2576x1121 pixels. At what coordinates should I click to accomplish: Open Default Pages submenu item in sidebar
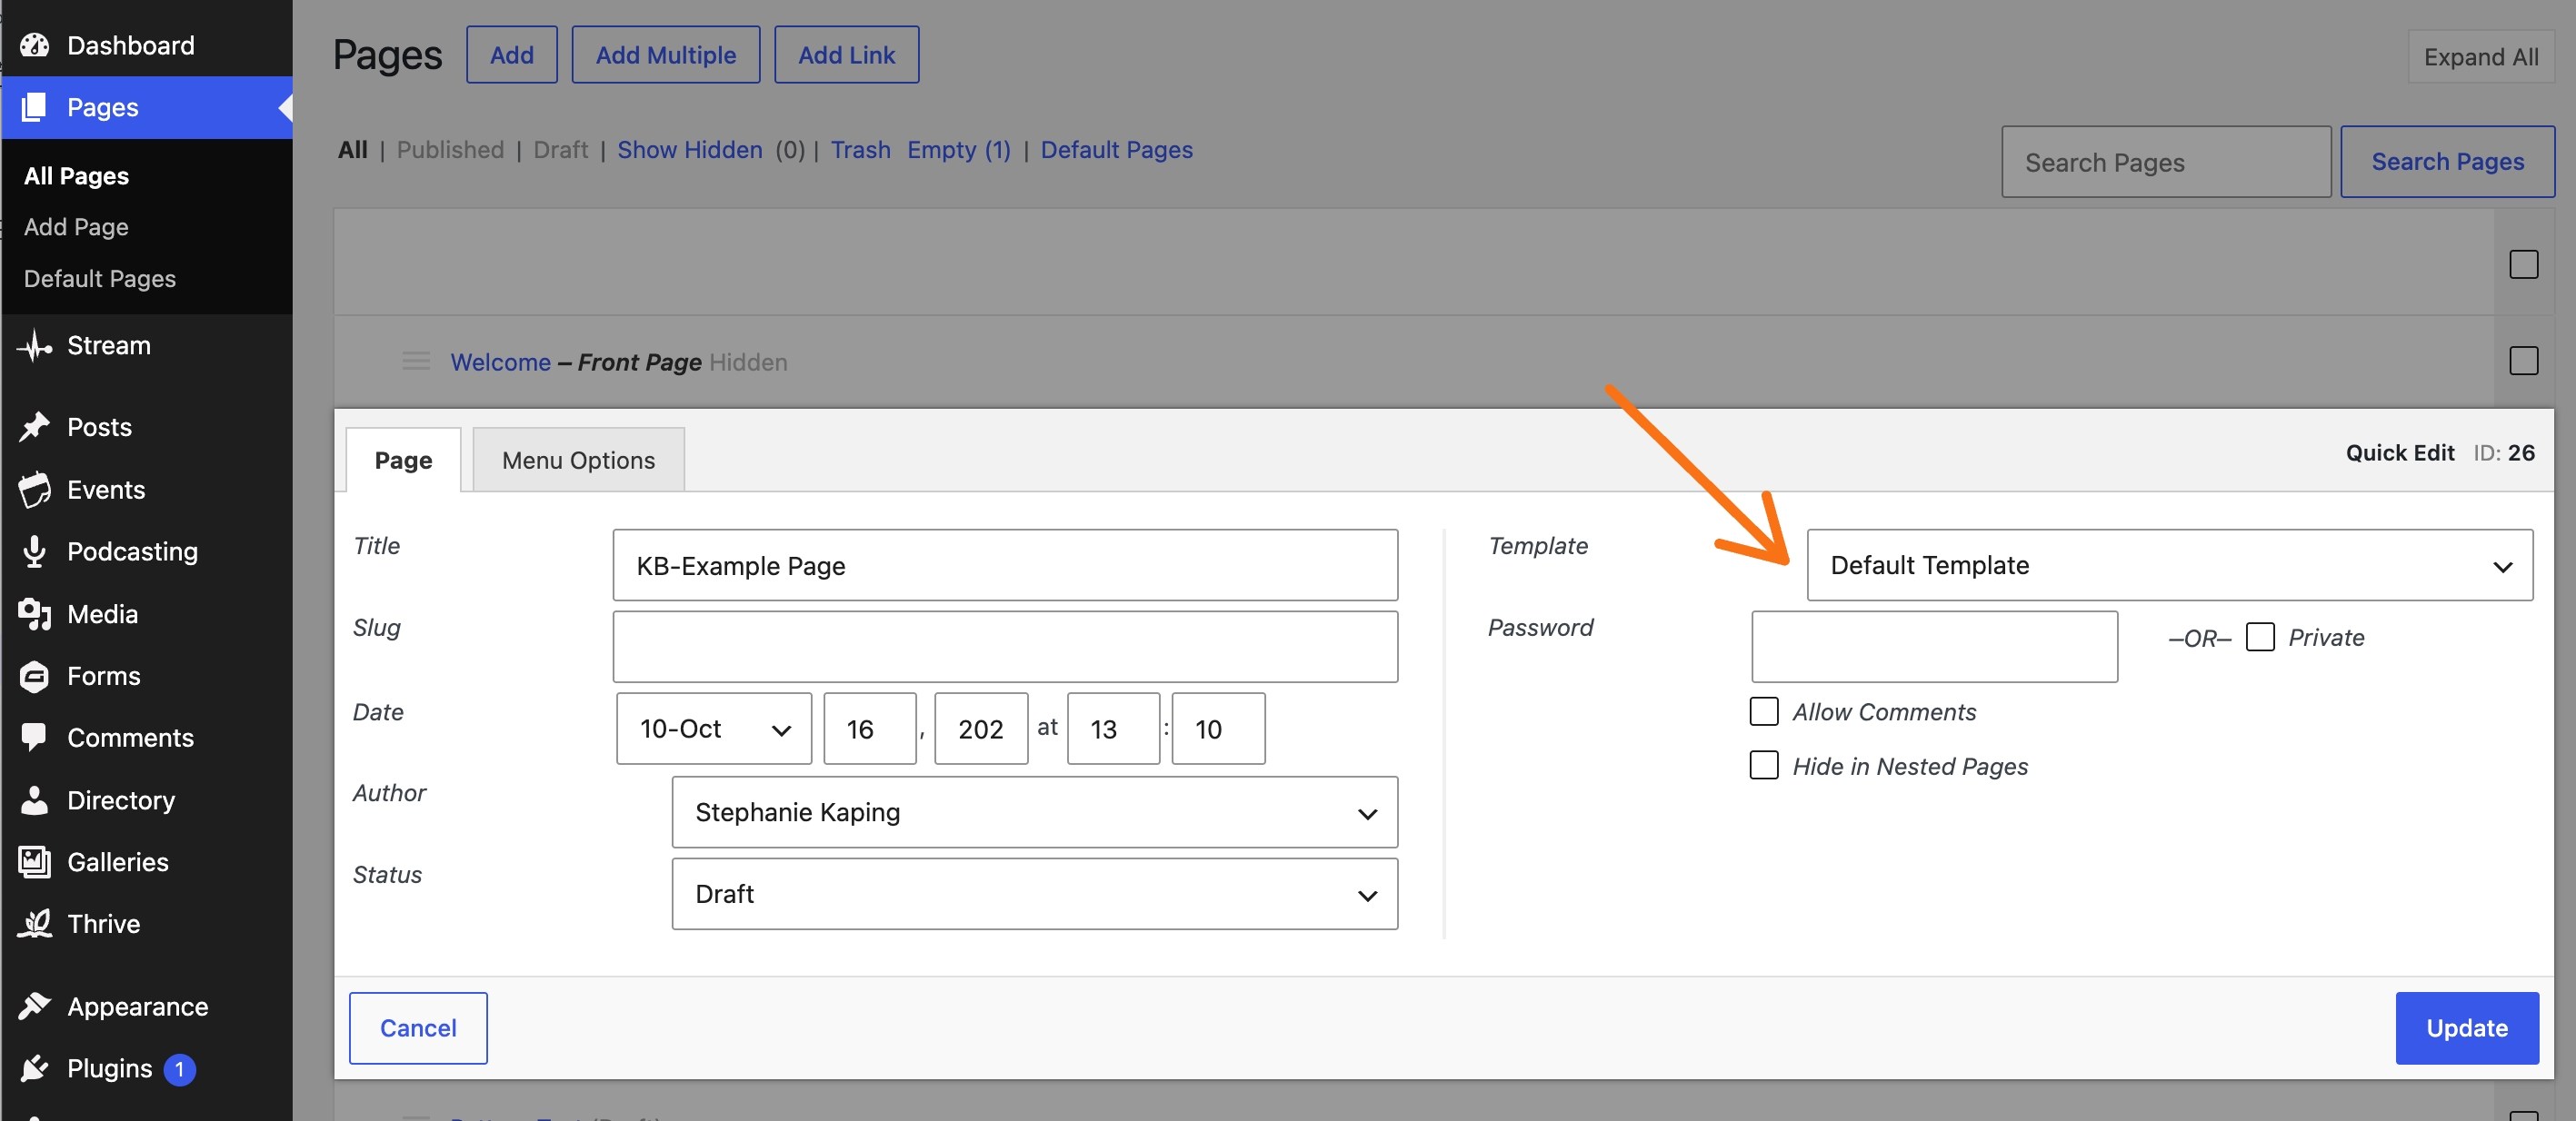click(x=100, y=279)
